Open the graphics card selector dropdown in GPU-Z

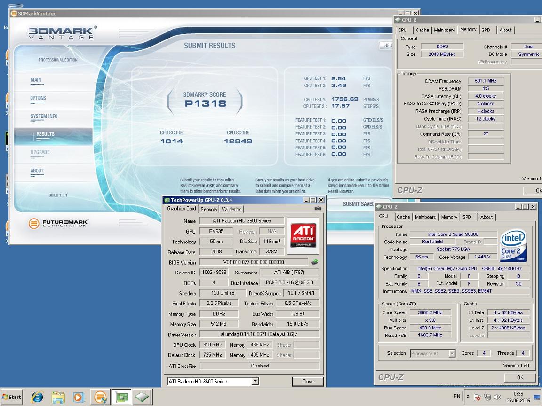click(x=255, y=381)
